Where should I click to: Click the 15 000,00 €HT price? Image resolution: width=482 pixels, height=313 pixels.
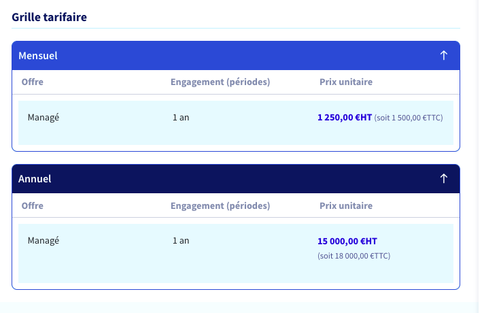click(347, 241)
